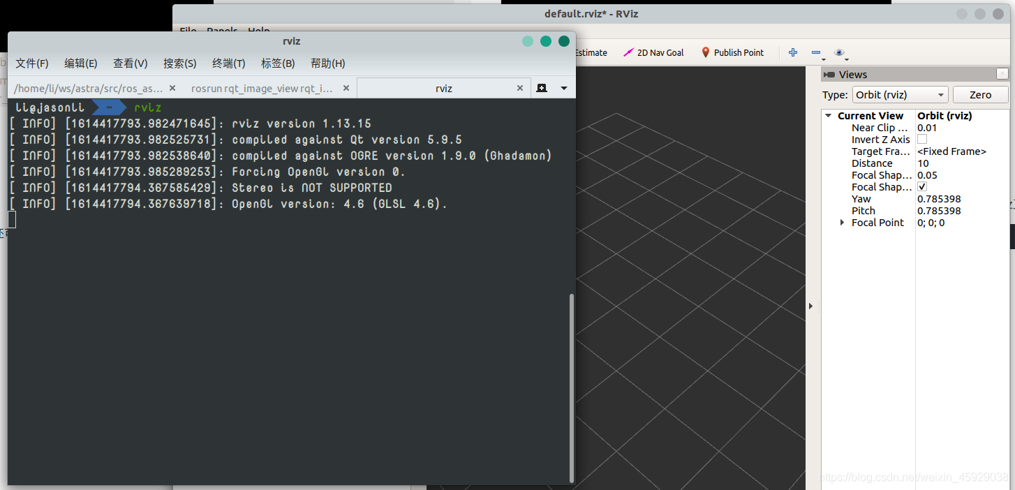Screen dimensions: 1015x490
Task: Open the 搜索(S) menu in the terminal
Action: coord(180,64)
